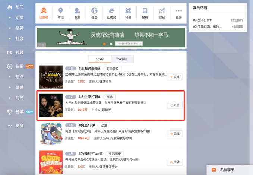The width and height of the screenshot is (253, 175).
Task: Click the green 尬舞不如一字马 ad banner
Action: coord(111,37)
